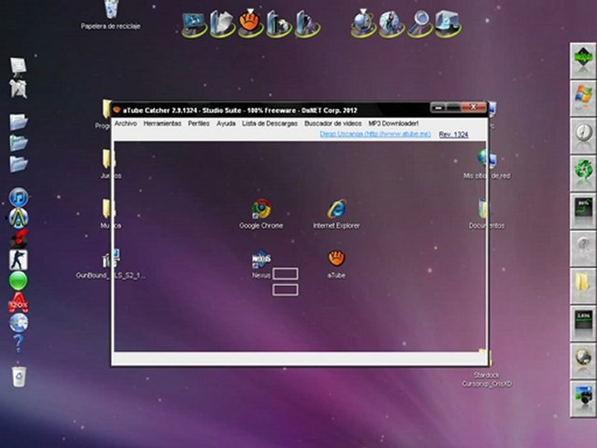Click the ice block icon in top dock
Screen dimensions: 597x448
click(x=448, y=24)
